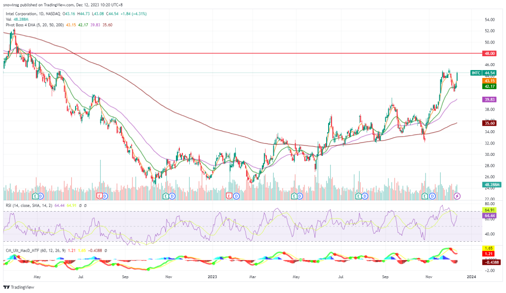Open the earnings marker from late July 2023
This screenshot has height=293, width=506.
[358, 196]
